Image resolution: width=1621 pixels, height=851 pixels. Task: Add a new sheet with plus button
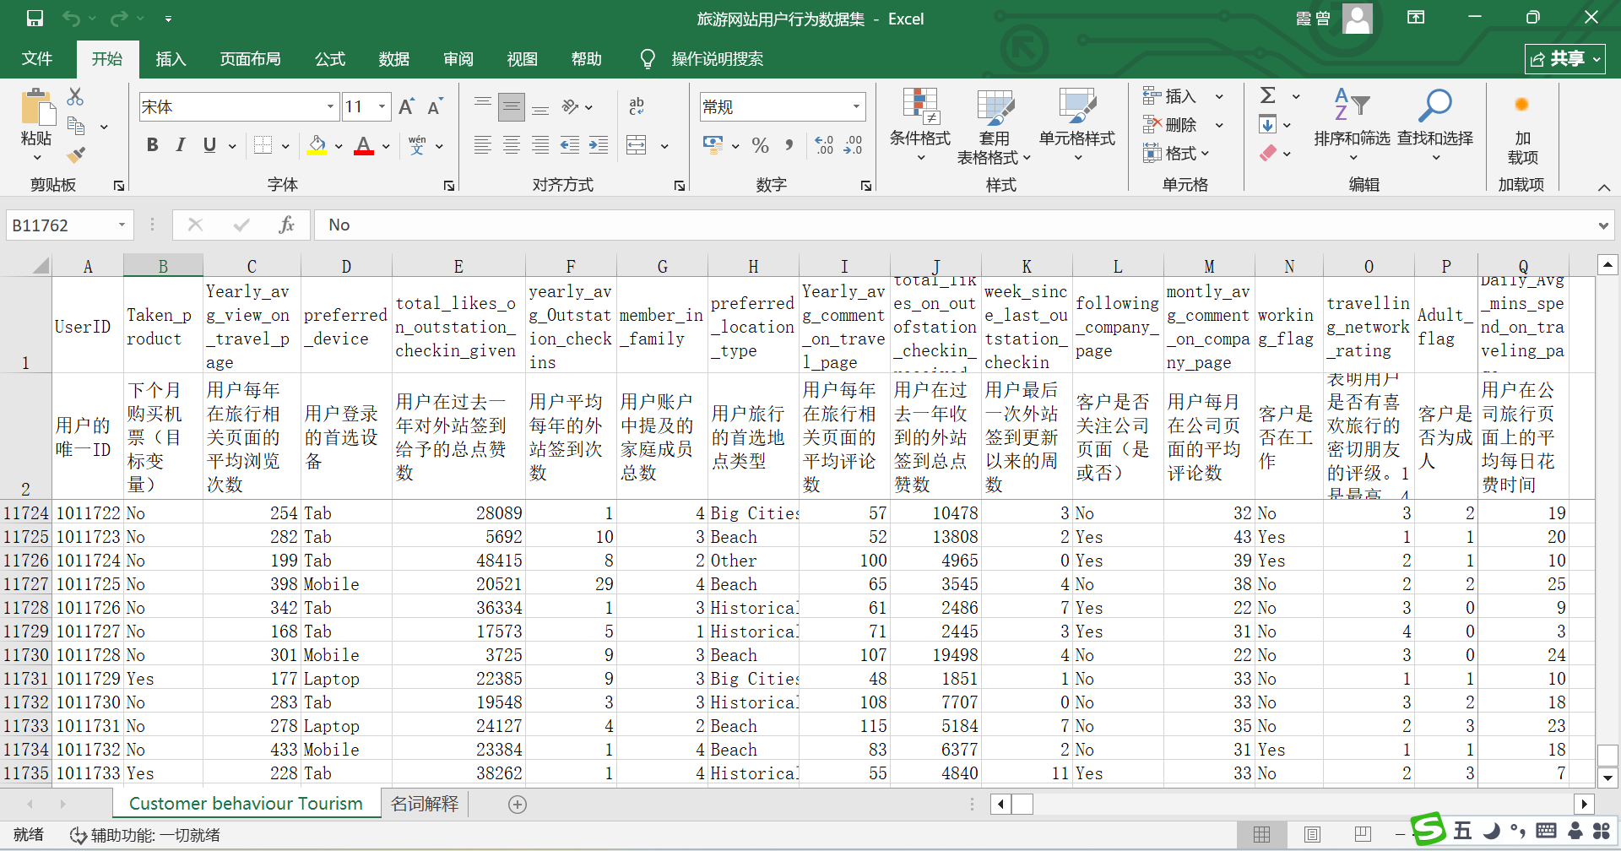(518, 805)
